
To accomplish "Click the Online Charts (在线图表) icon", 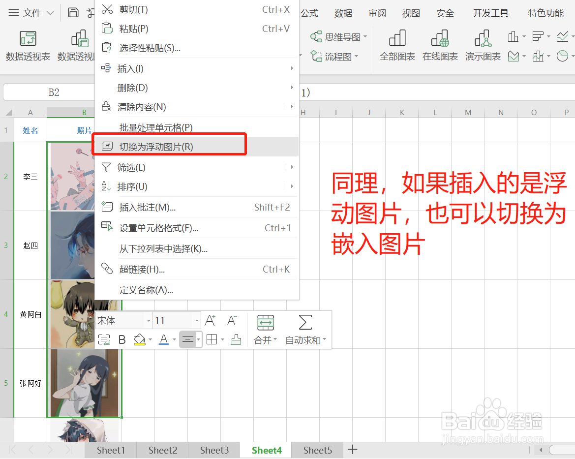I will click(440, 38).
